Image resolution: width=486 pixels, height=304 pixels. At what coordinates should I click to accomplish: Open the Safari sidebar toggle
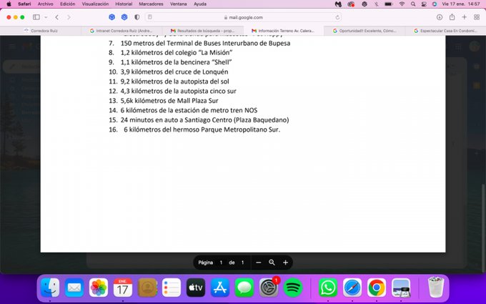pyautogui.click(x=36, y=17)
